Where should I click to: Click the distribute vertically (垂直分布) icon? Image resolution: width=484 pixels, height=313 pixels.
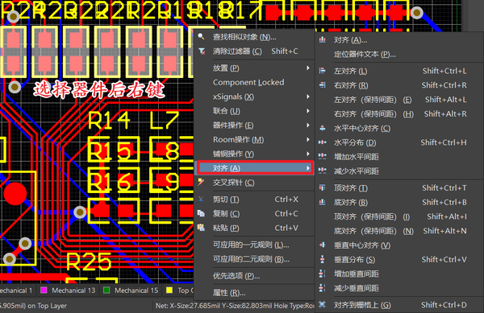(x=322, y=259)
